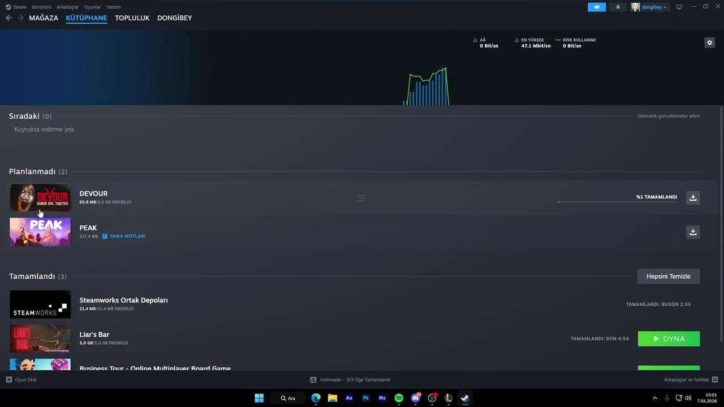This screenshot has height=407, width=724.
Task: Open Spotify from taskbar
Action: (x=399, y=398)
